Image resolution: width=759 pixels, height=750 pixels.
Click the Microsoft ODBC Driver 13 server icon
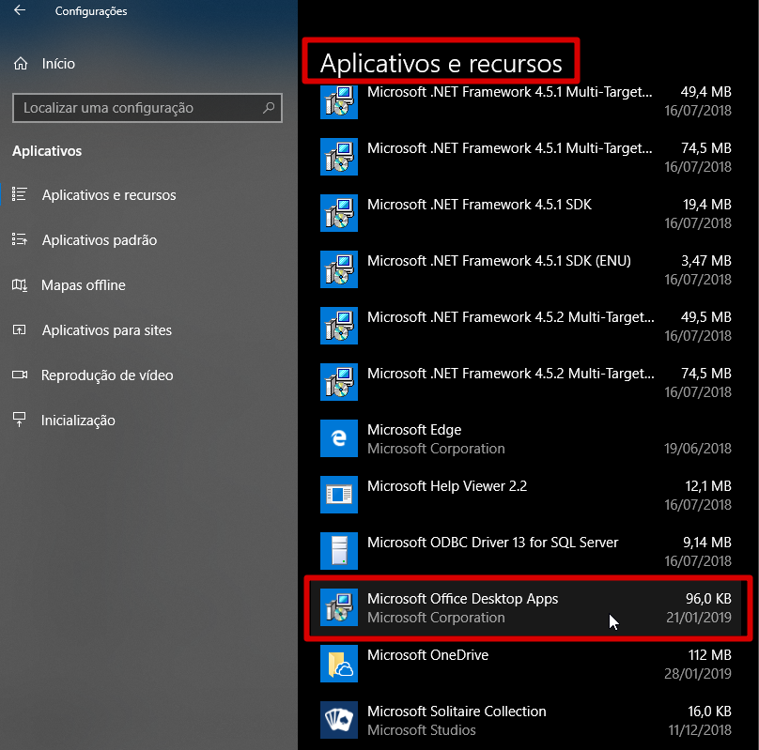click(339, 551)
